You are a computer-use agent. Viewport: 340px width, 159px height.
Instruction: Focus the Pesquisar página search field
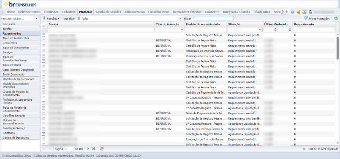click(17, 18)
